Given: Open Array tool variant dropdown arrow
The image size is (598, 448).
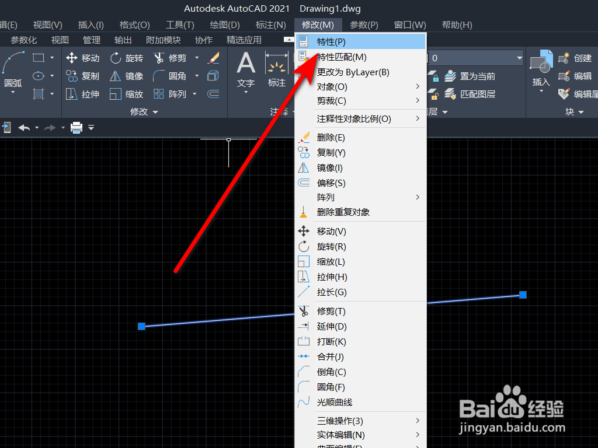Looking at the screenshot, I should (x=194, y=94).
